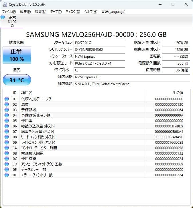Click the standard field NVM Express 1.3
The width and height of the screenshot is (193, 208).
(x=132, y=77)
